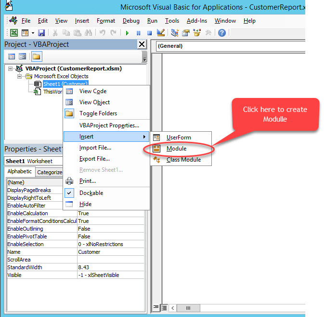Click the Toolbox hammer-and-wrench icon
Viewport: 325px width, 317px height.
click(208, 33)
